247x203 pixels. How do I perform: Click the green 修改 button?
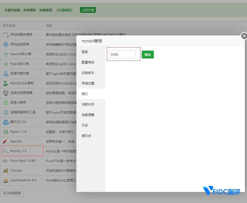147,55
